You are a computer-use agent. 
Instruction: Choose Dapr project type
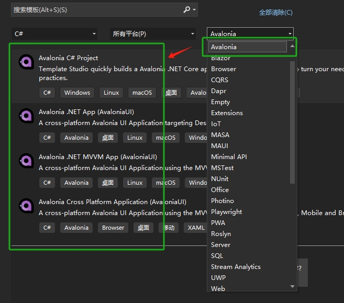(x=218, y=91)
